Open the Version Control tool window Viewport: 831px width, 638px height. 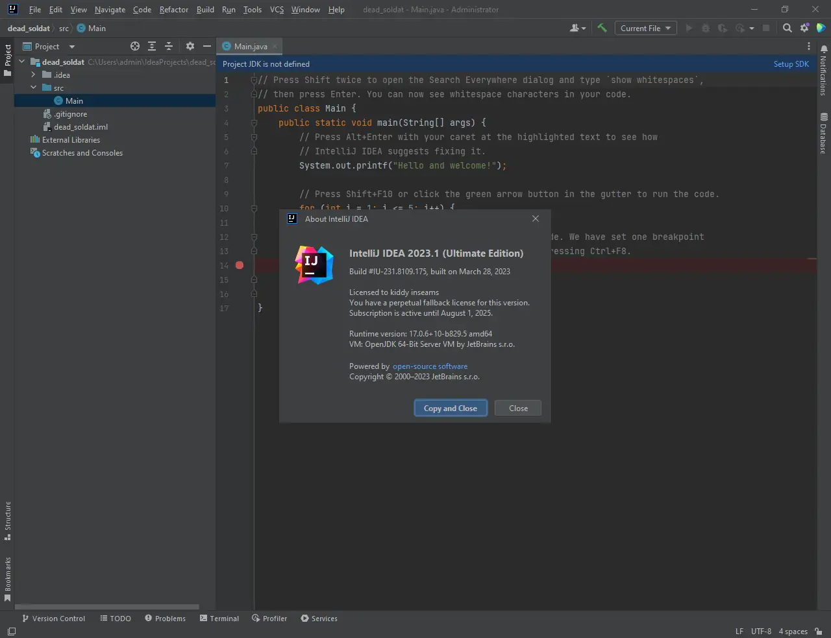tap(54, 619)
